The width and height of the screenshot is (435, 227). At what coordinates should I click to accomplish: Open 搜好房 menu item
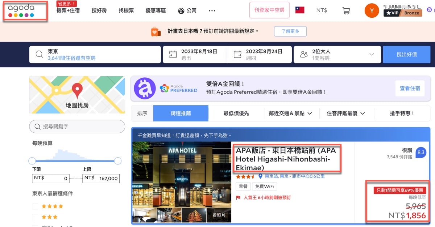pyautogui.click(x=99, y=10)
